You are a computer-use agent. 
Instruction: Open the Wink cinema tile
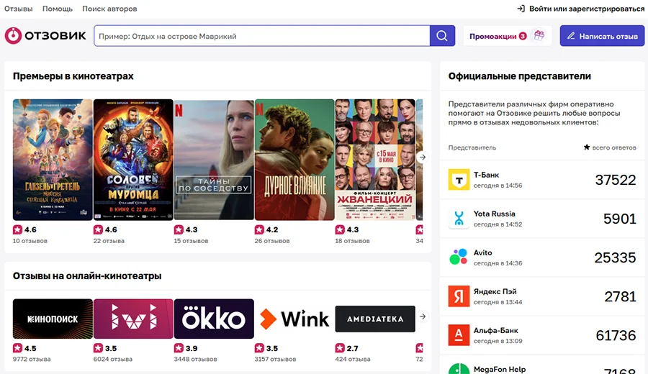294,319
